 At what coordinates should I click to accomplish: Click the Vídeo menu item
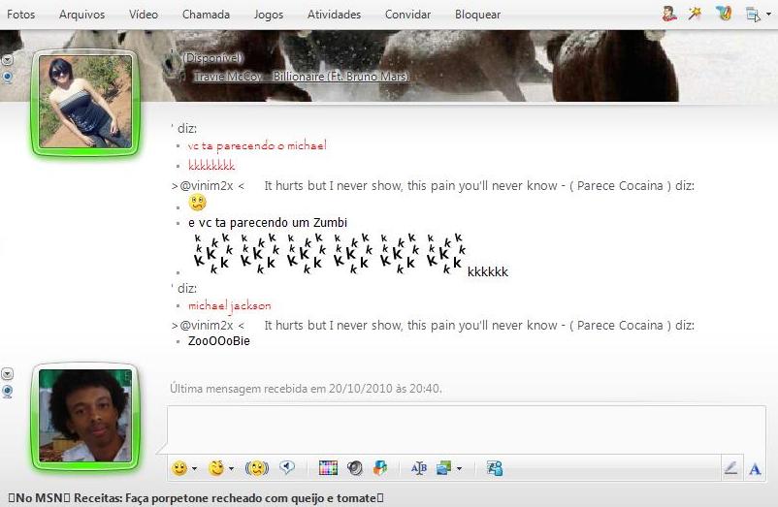pos(144,15)
